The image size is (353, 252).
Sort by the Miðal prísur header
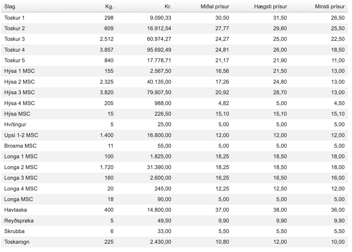pos(215,7)
